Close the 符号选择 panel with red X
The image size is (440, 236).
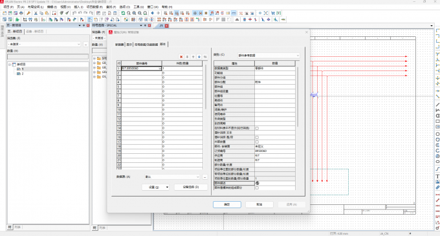click(x=149, y=25)
